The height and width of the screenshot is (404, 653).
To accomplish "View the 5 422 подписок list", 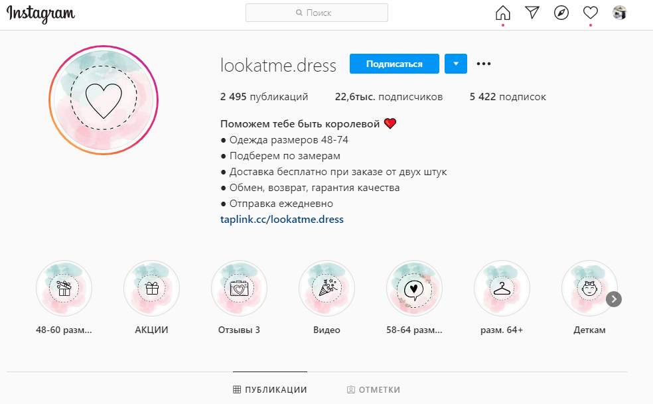I will coord(508,97).
